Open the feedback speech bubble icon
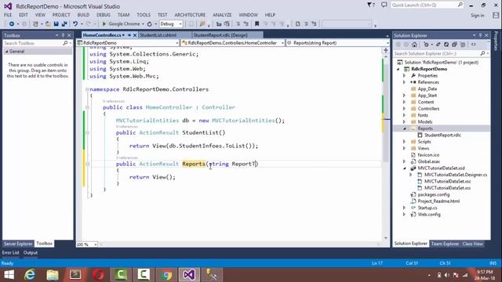This screenshot has width=502, height=282. point(384,5)
